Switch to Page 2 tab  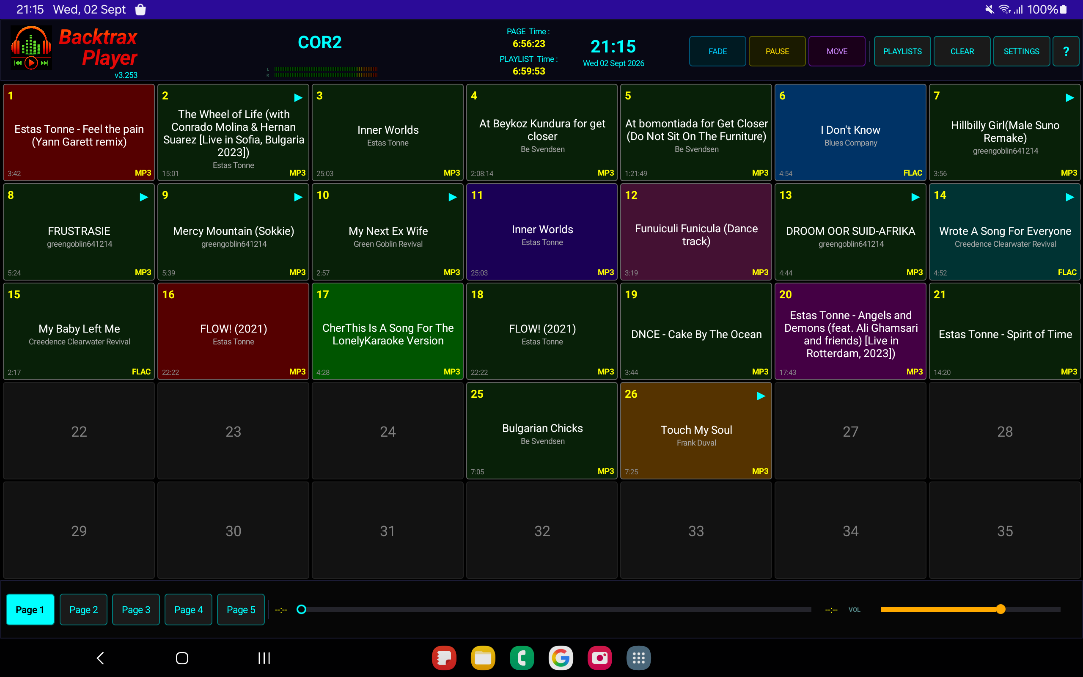[x=83, y=609]
